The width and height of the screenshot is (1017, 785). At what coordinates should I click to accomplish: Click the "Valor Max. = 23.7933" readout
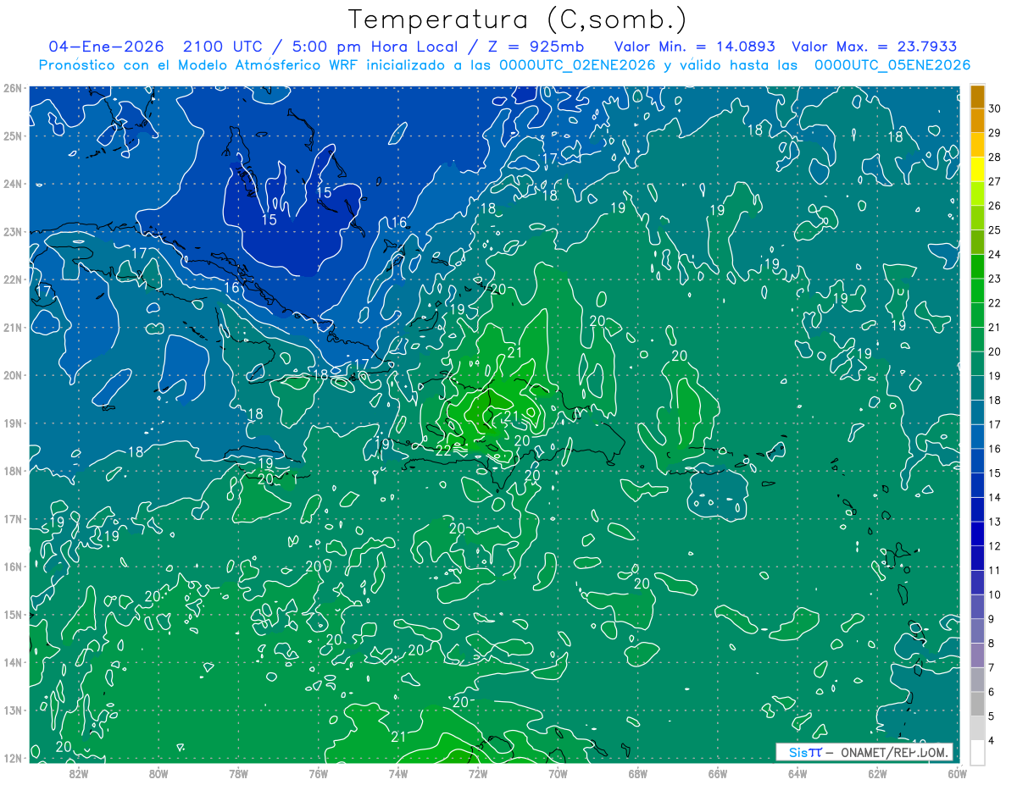pos(875,47)
